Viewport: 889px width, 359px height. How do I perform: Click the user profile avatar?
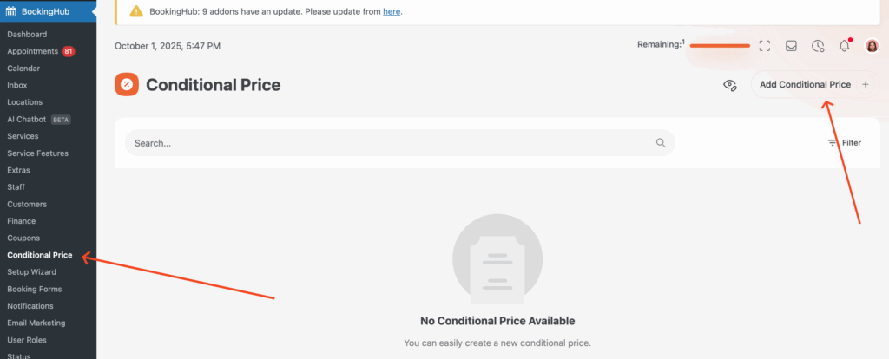(872, 46)
